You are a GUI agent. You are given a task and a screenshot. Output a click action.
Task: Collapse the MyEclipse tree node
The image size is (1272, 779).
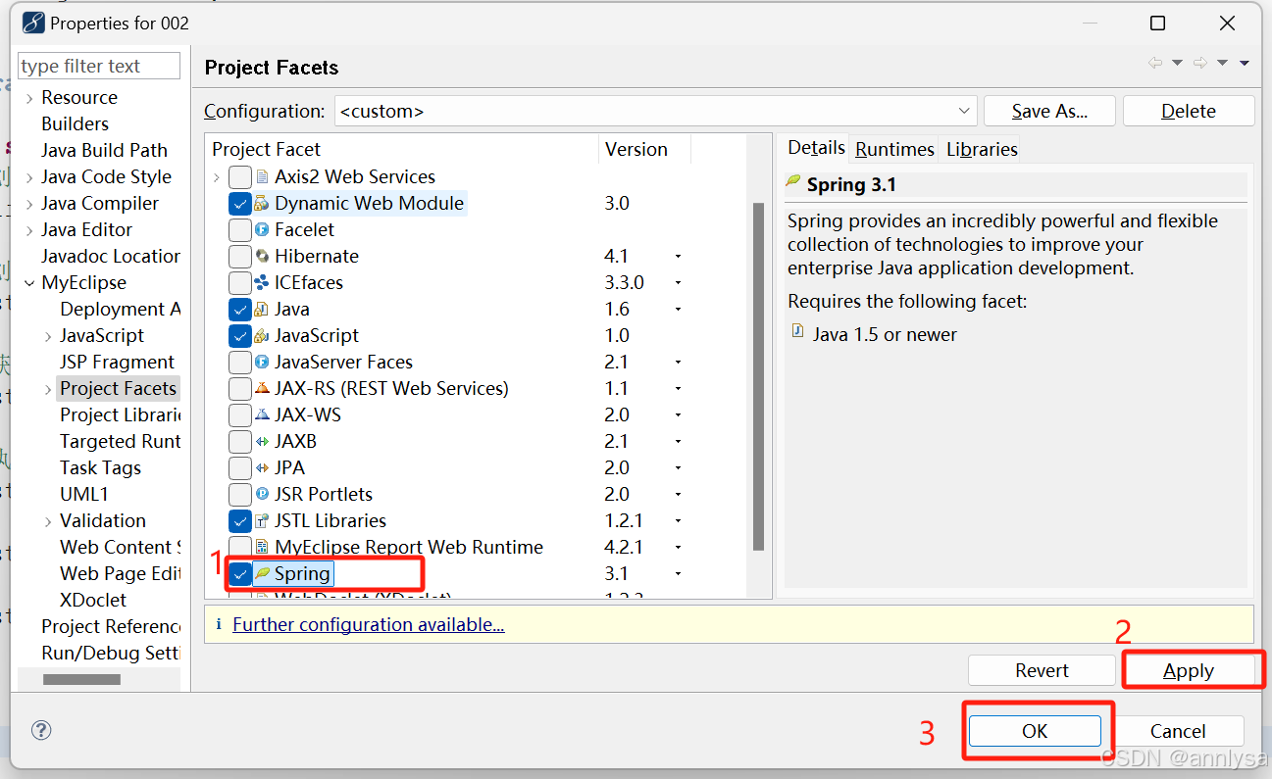[29, 283]
